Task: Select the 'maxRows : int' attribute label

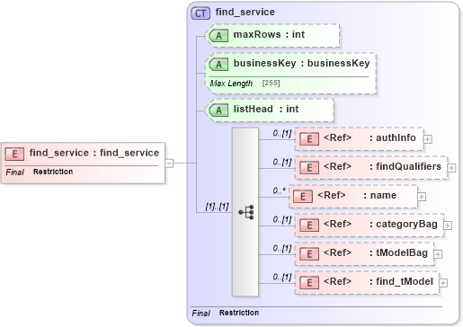Action: tap(269, 34)
